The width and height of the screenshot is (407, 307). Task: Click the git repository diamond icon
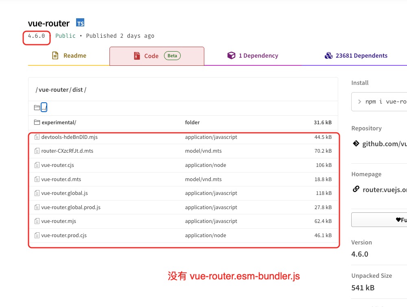coord(356,143)
